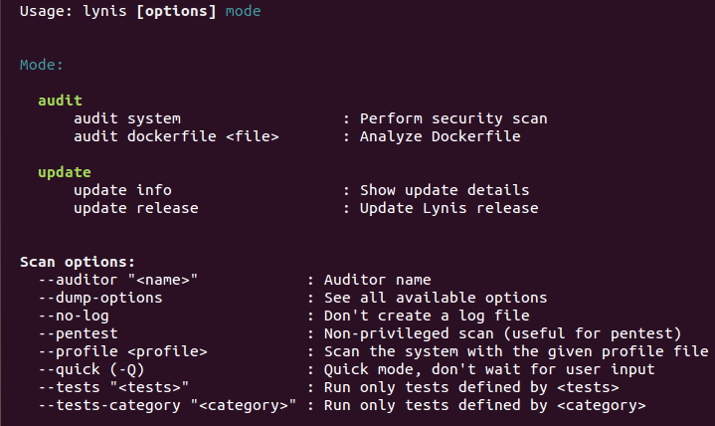Click the cyan 'Mode:' heading
The height and width of the screenshot is (426, 715).
[x=42, y=65]
